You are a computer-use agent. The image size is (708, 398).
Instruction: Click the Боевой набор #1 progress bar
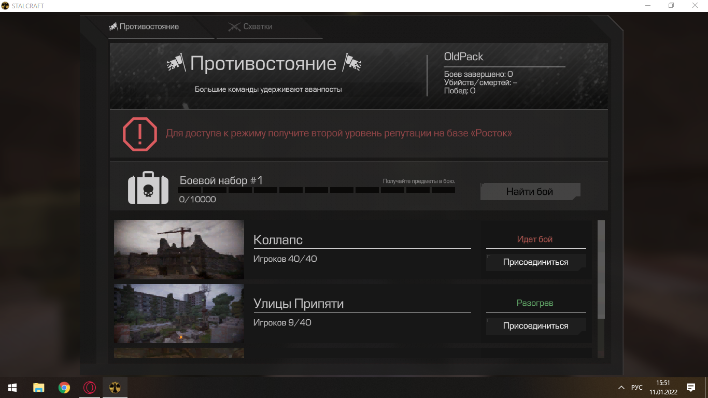(x=317, y=190)
